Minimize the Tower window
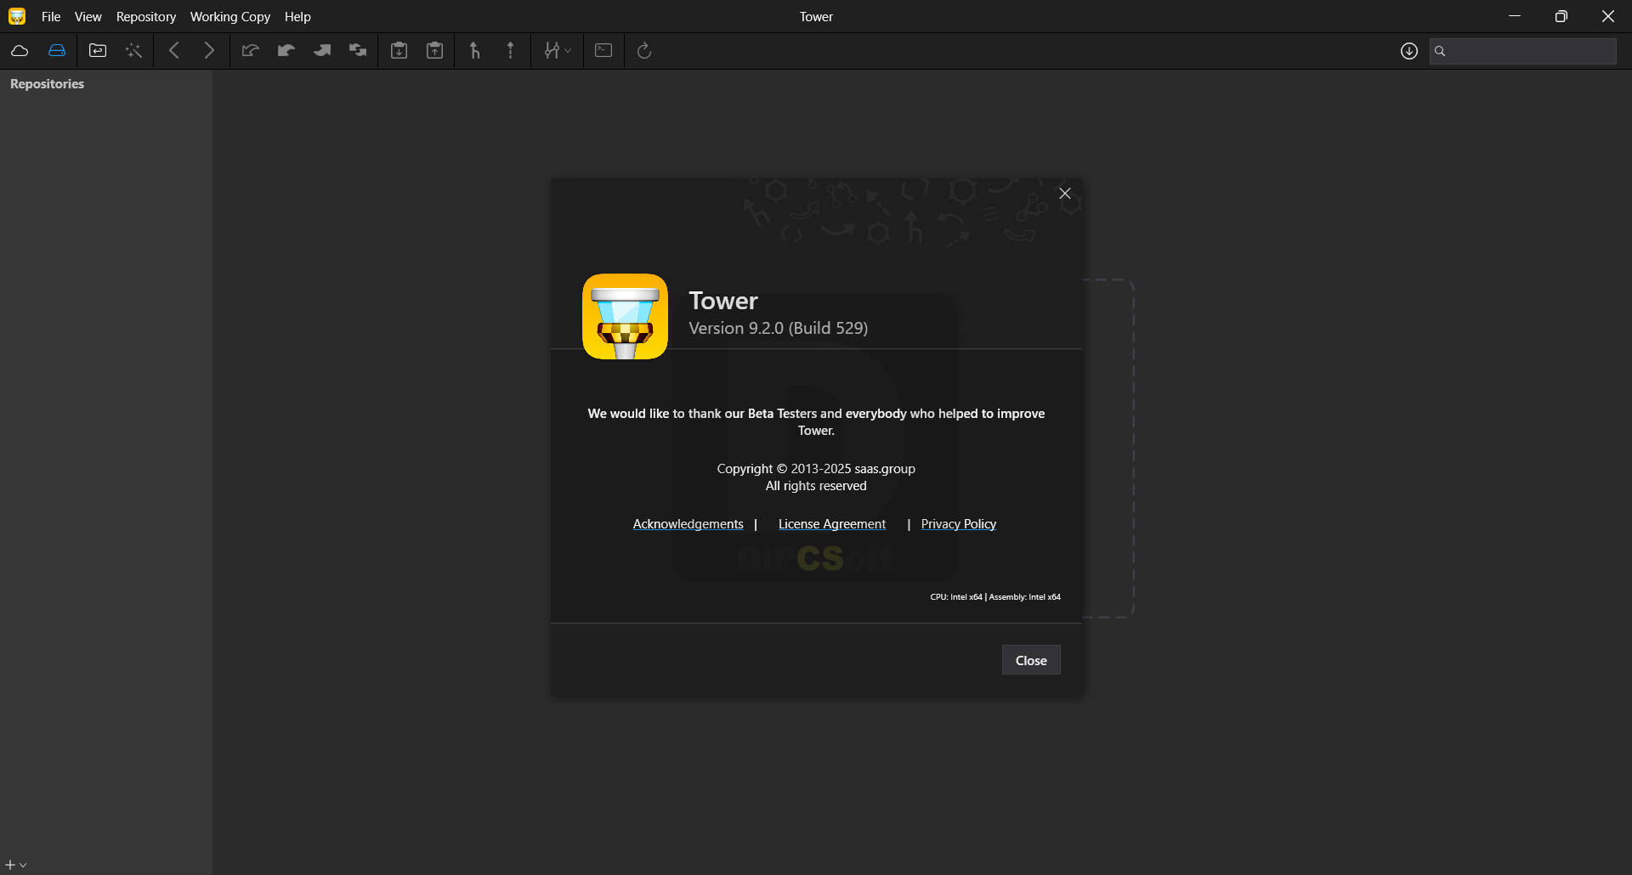 click(x=1515, y=16)
